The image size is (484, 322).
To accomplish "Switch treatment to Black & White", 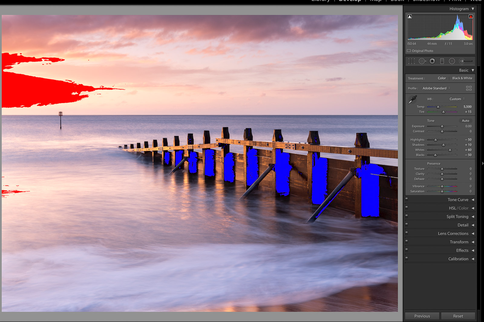I will [462, 78].
